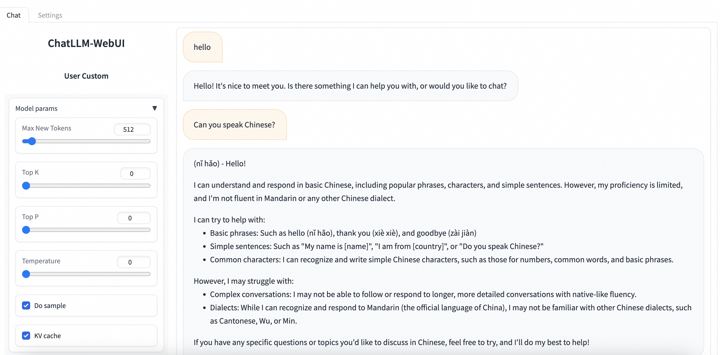Viewport: 720px width, 355px height.
Task: Disable the KV cache checkbox
Action: (x=26, y=335)
